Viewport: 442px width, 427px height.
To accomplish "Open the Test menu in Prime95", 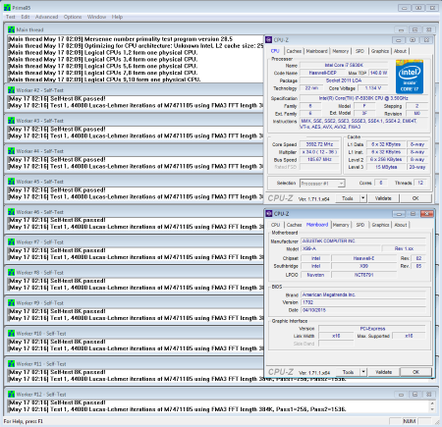I will (10, 17).
